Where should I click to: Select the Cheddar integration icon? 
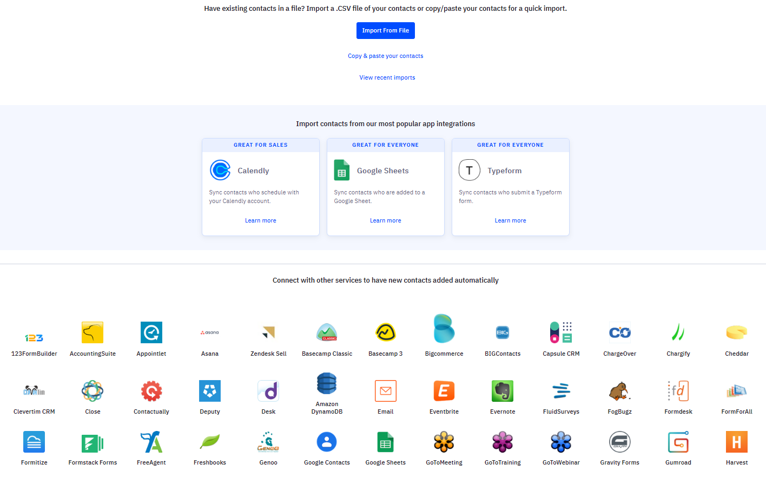click(x=737, y=332)
